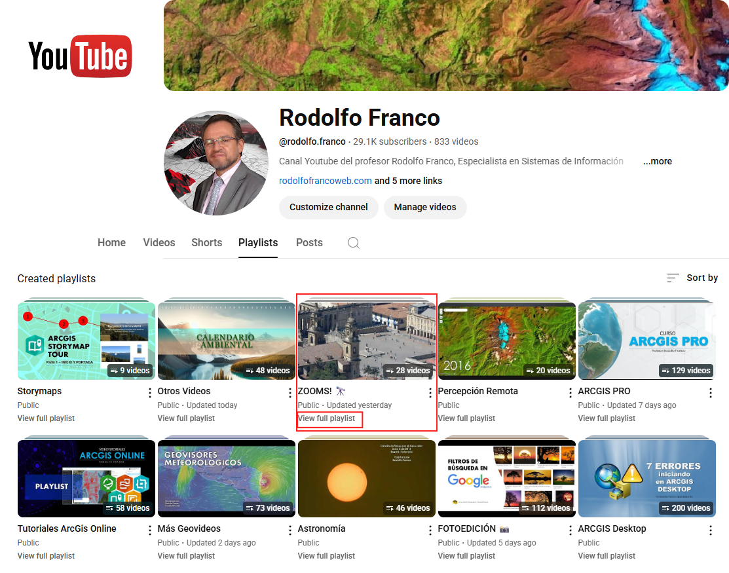Image resolution: width=729 pixels, height=573 pixels.
Task: Open the Geovisores Meteorológicos playlist thumbnail
Action: [x=226, y=478]
